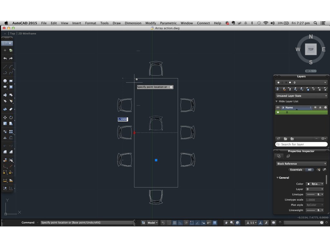
Task: Open the Parametric menu
Action: click(x=168, y=23)
